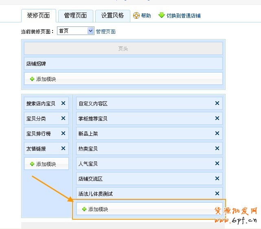Click 管理页面 link beside the dropdown
The image size is (261, 229).
(x=106, y=31)
